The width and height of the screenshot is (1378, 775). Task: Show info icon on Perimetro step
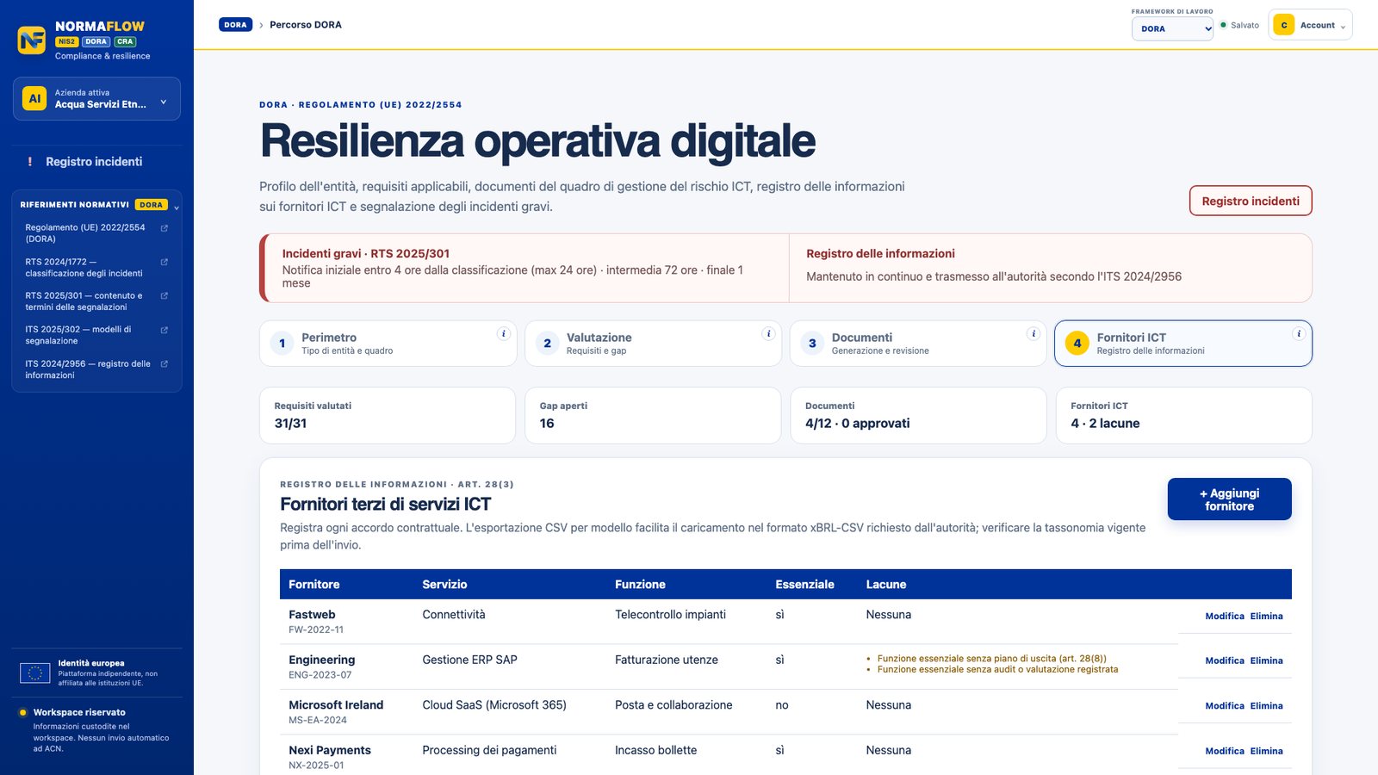pyautogui.click(x=504, y=334)
